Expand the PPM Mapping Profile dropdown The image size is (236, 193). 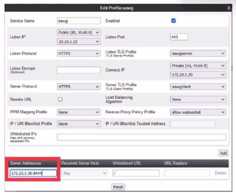click(x=79, y=112)
